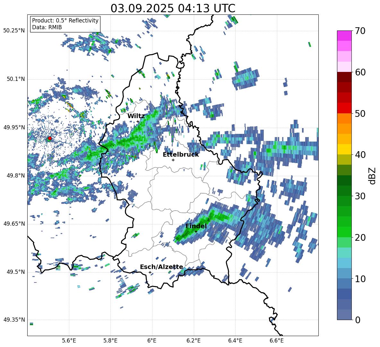Click the dBZ colorbar axis label
Screen dimensions: 380x347
pos(373,176)
